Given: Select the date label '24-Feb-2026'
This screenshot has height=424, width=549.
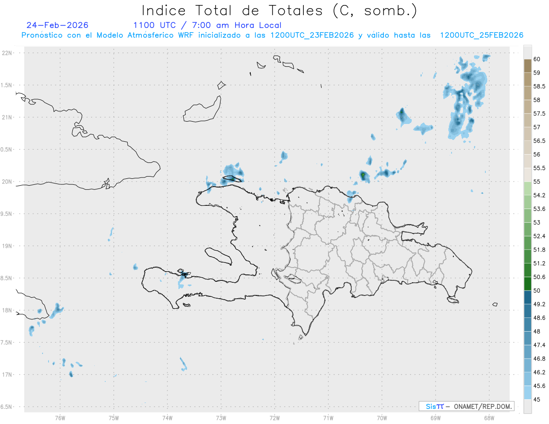Looking at the screenshot, I should pos(58,25).
